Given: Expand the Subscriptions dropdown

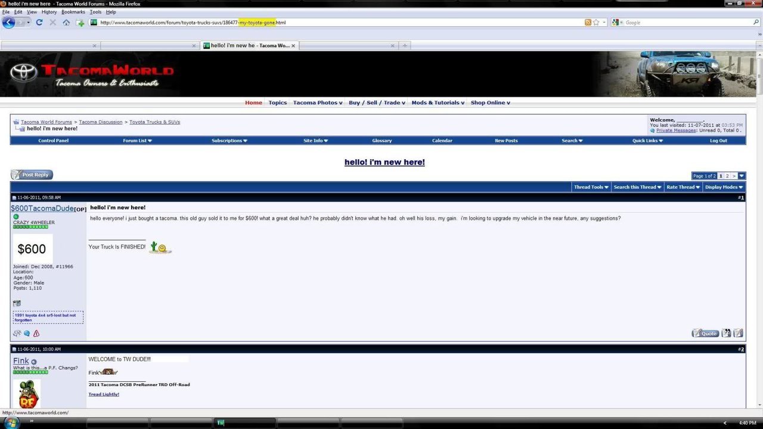Looking at the screenshot, I should click(229, 141).
